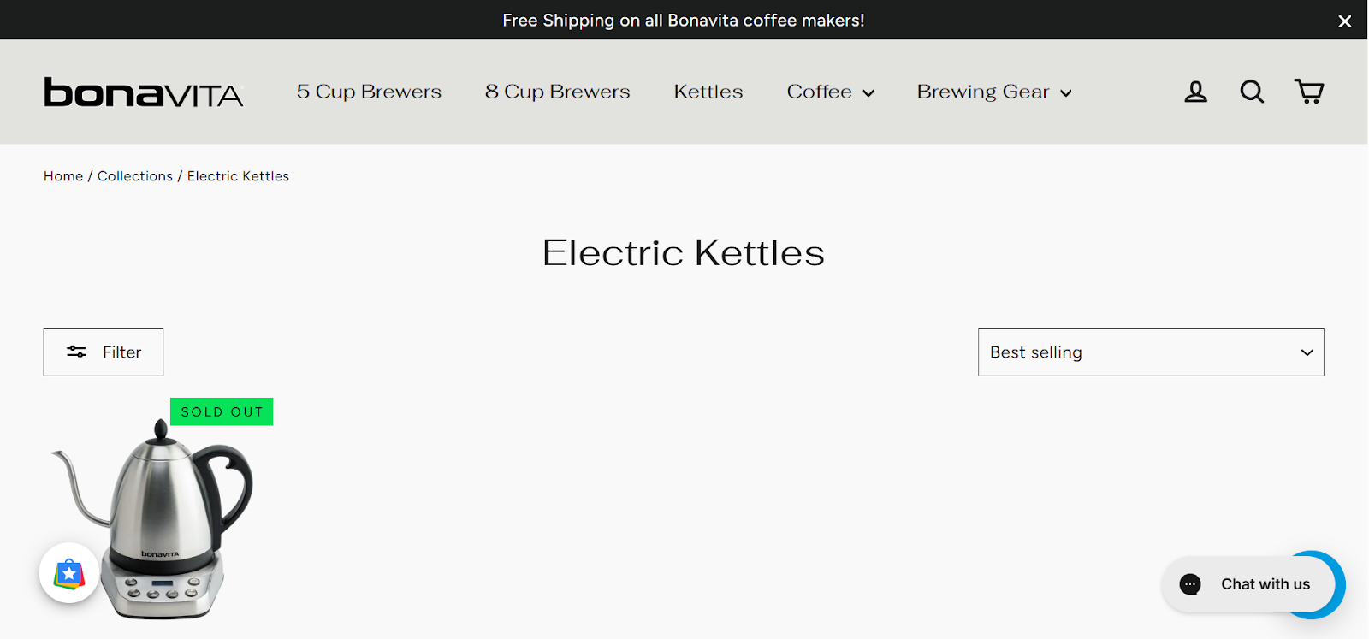Click the chat bubble face icon
This screenshot has width=1369, height=639.
1190,584
